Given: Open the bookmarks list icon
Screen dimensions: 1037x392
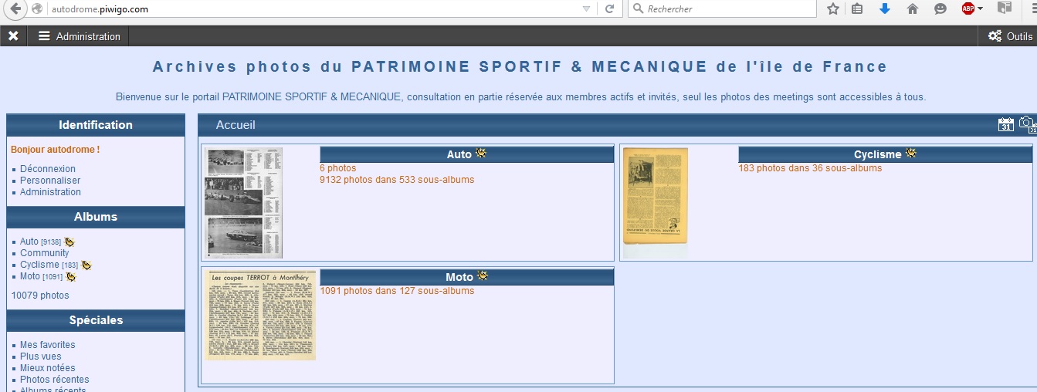Looking at the screenshot, I should click(x=858, y=9).
